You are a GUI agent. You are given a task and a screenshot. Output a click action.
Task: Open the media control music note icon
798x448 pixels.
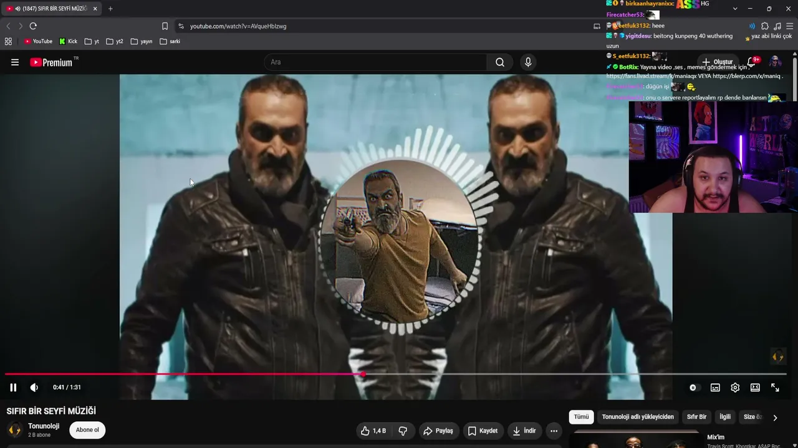click(x=777, y=26)
